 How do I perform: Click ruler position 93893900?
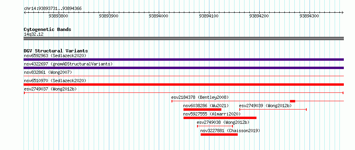(108, 16)
